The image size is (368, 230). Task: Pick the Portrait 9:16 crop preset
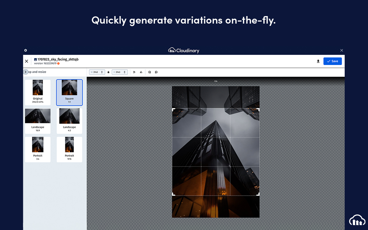pyautogui.click(x=69, y=149)
